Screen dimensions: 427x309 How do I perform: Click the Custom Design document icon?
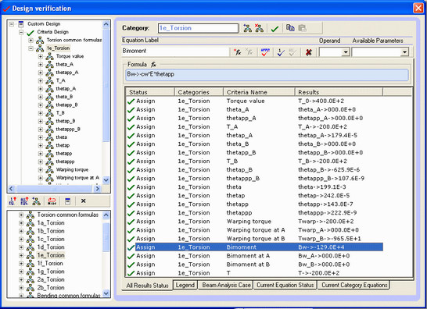click(21, 24)
